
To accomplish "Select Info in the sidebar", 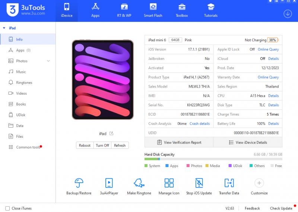I will click(x=28, y=39).
